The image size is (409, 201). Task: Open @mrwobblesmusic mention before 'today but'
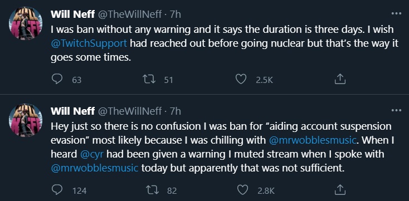click(x=95, y=168)
